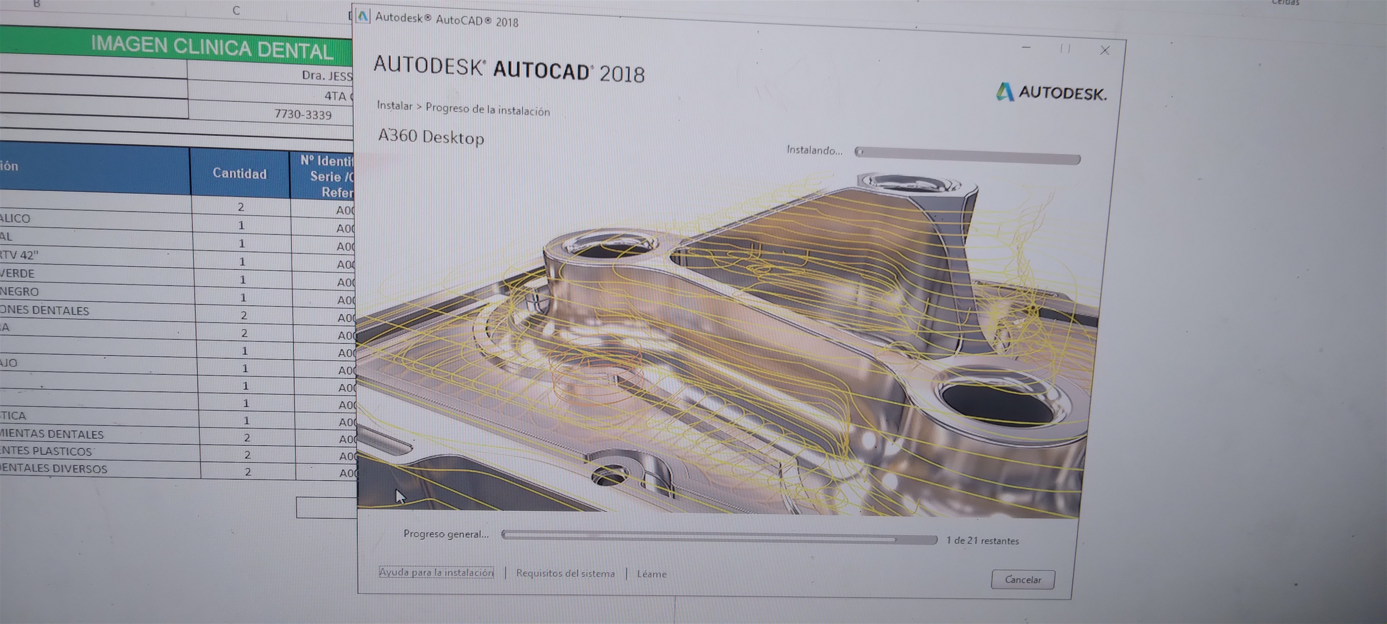
Task: Open the Requisitos del sistema link
Action: tap(566, 573)
